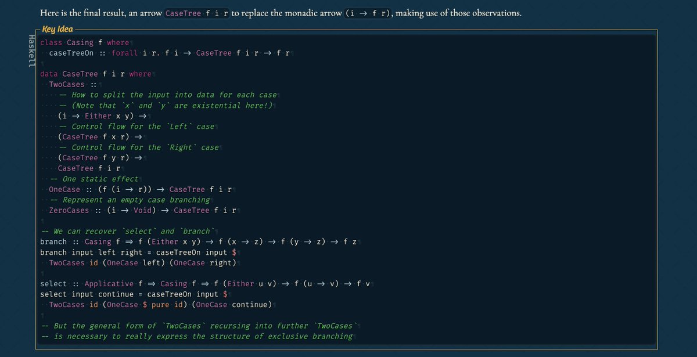Click the vertical "Haskell" language label
This screenshot has width=697, height=357.
(x=31, y=51)
